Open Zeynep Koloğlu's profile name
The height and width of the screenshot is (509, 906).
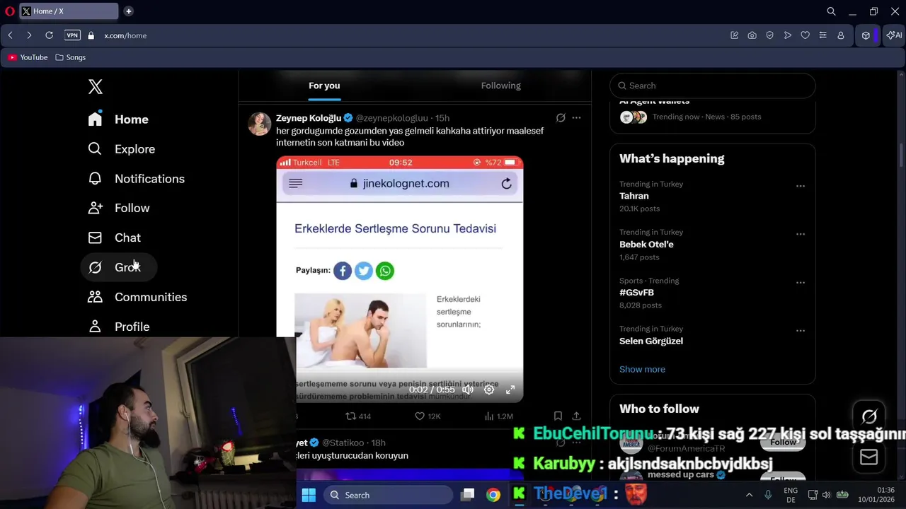pyautogui.click(x=309, y=118)
